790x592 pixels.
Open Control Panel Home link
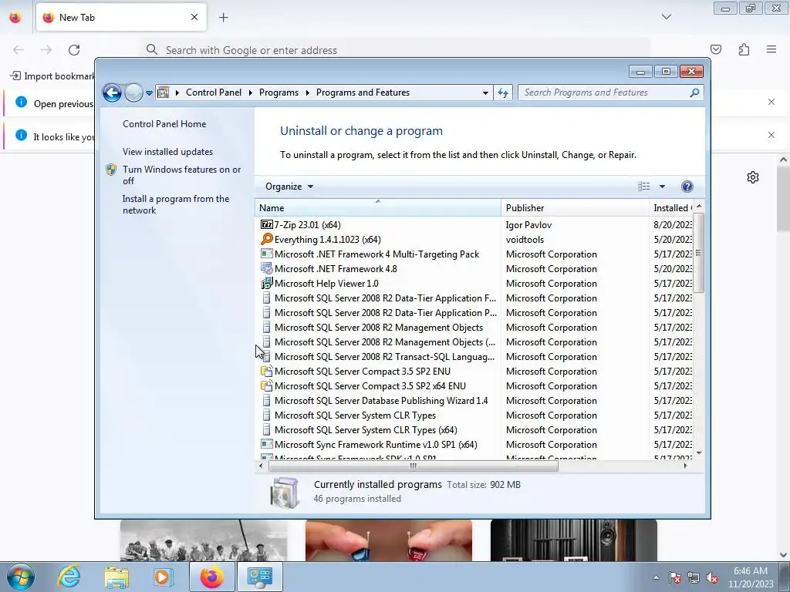coord(164,124)
